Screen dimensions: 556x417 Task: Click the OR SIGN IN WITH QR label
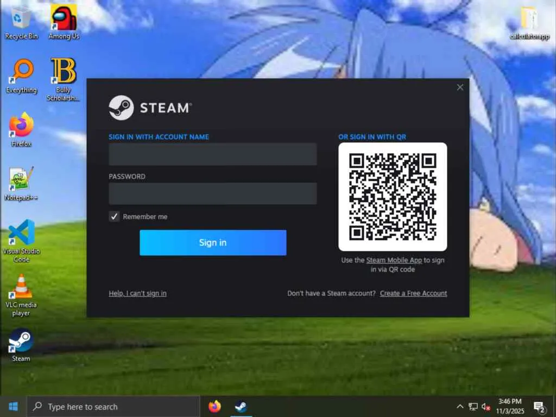372,137
